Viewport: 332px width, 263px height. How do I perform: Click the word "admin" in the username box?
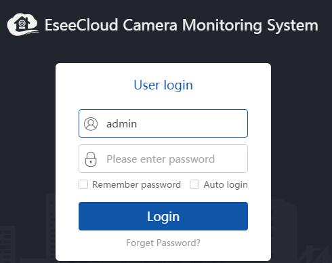pyautogui.click(x=121, y=124)
